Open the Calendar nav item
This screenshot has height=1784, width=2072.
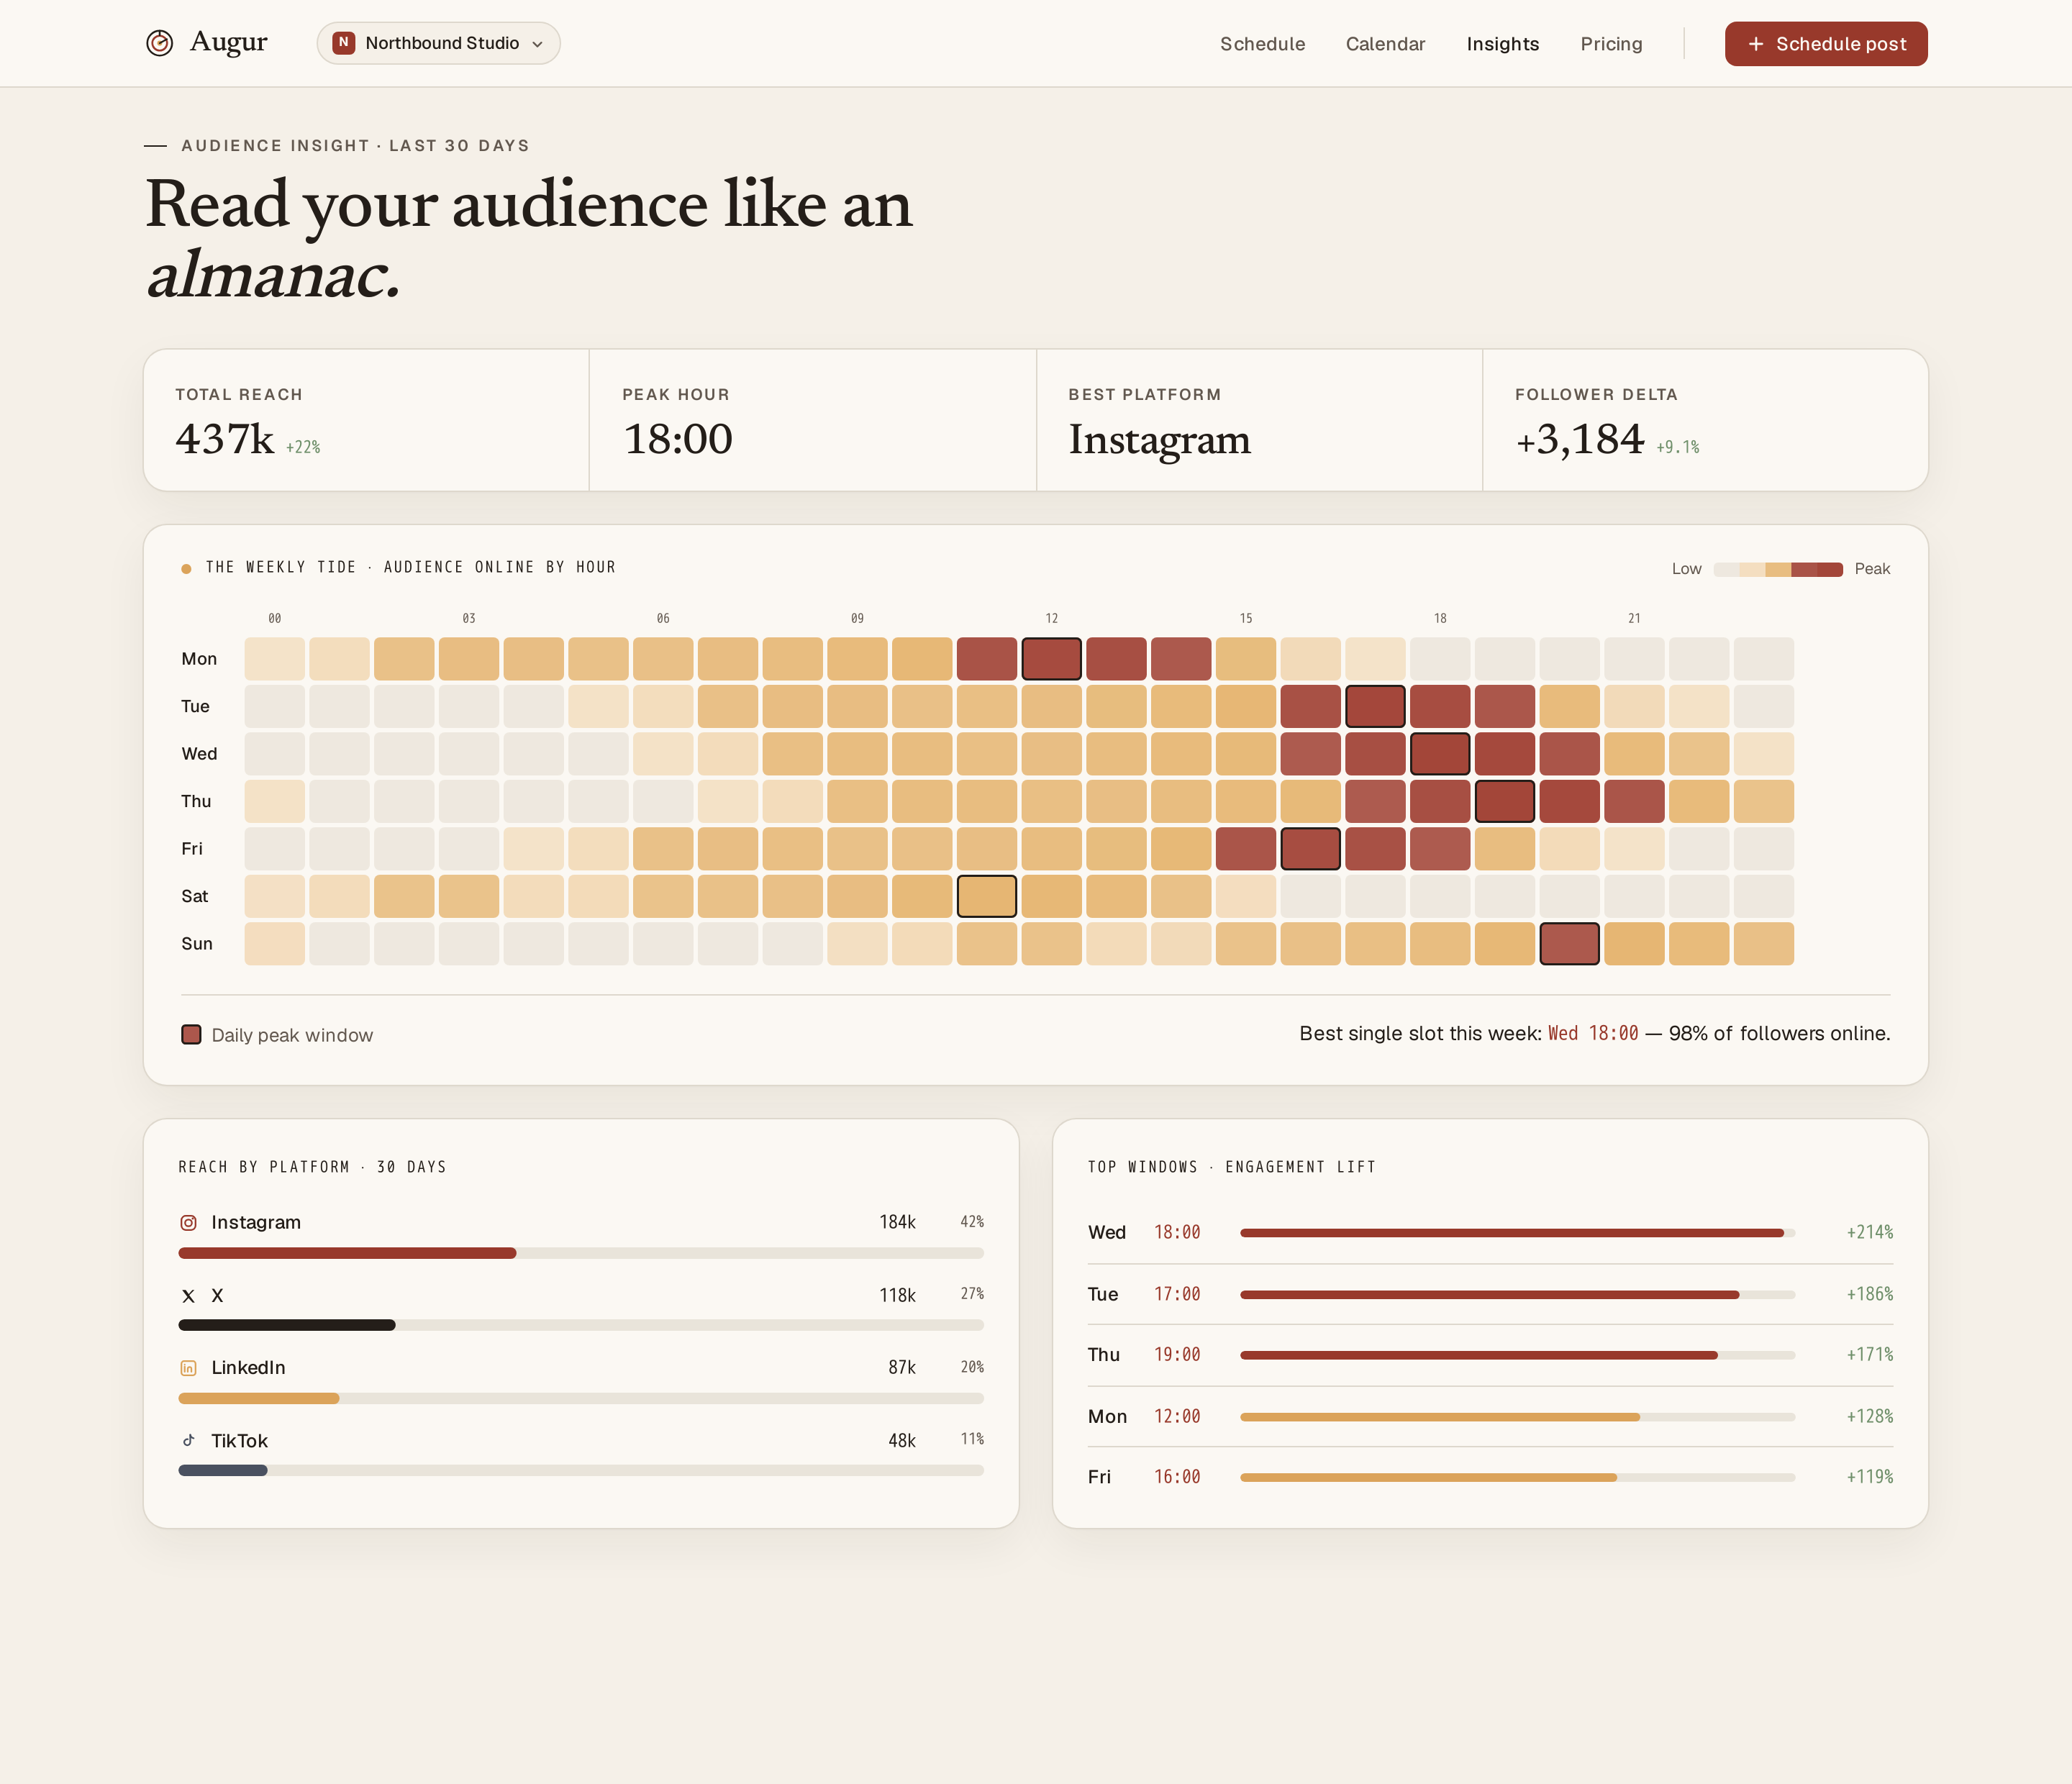[x=1385, y=44]
